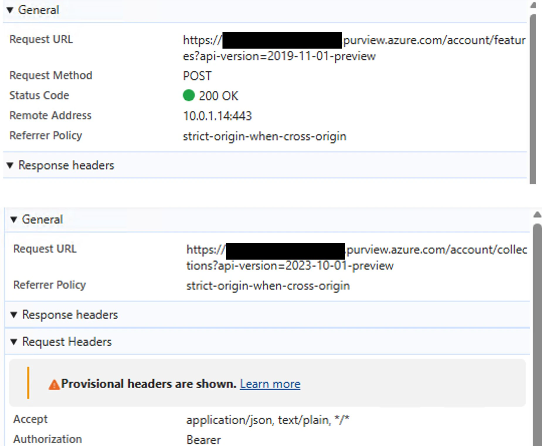Screen dimensions: 542x446
Task: Open the Learn more link
Action: pos(270,384)
